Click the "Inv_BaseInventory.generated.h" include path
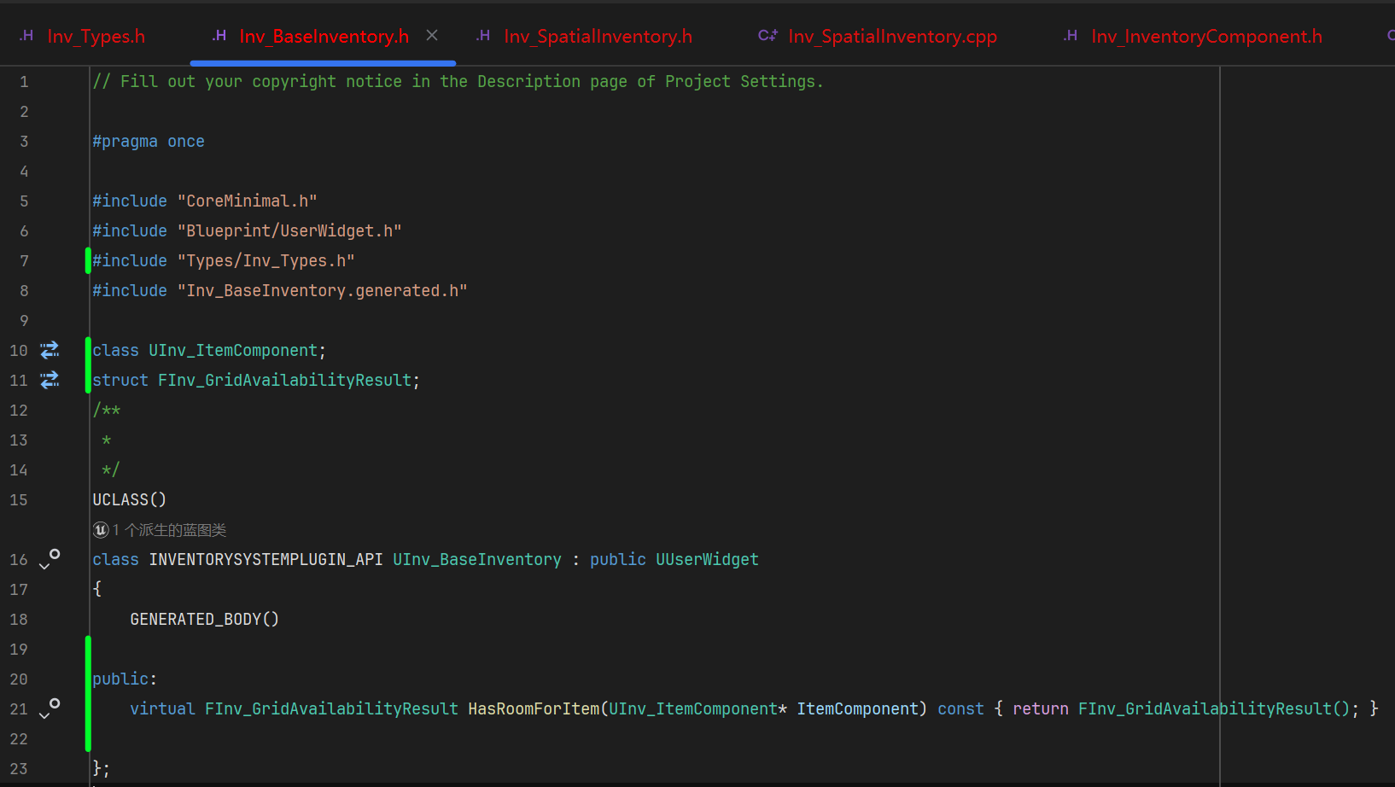Image resolution: width=1395 pixels, height=787 pixels. (x=323, y=291)
